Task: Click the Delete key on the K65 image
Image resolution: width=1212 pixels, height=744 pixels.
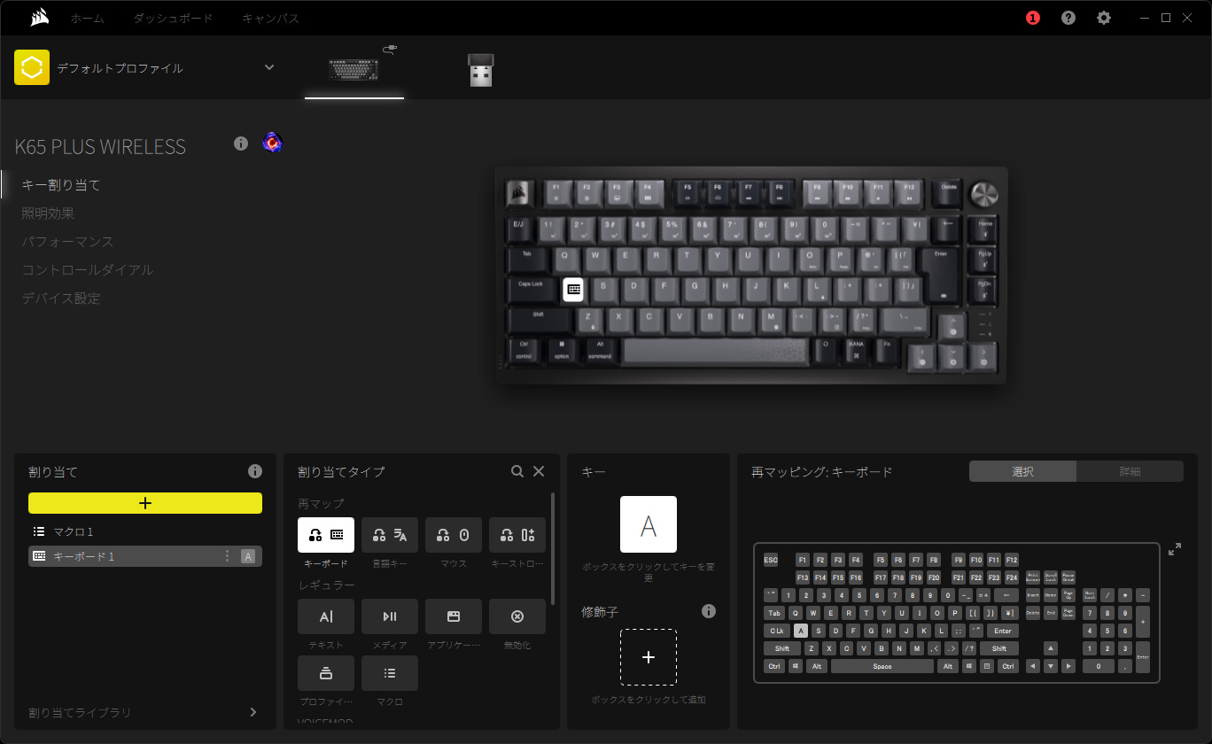Action: pos(948,192)
